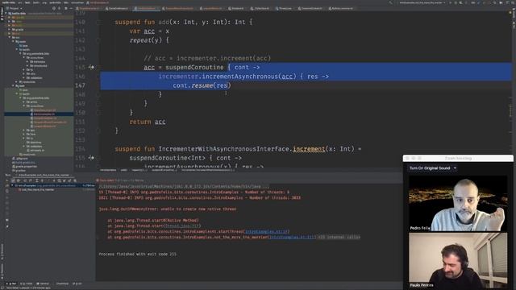Run the add function from the line 145 gutter icon

click(x=91, y=67)
